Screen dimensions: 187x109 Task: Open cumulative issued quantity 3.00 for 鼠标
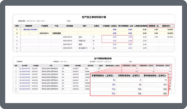coord(130,37)
